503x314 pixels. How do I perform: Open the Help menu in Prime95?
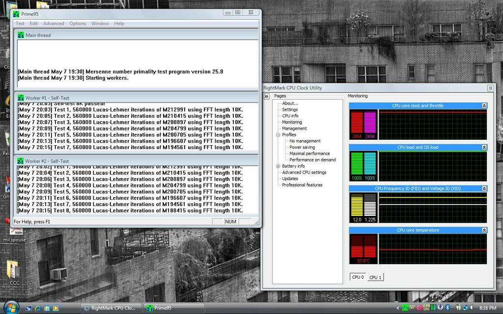(119, 24)
